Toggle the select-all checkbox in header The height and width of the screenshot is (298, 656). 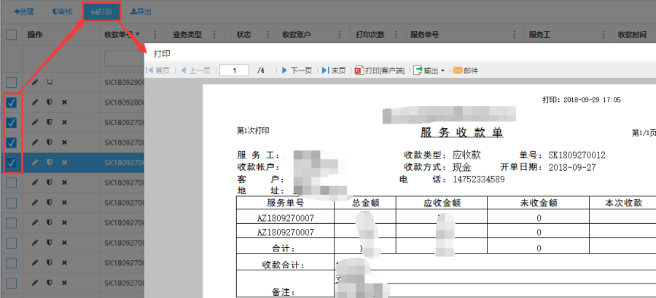12,34
